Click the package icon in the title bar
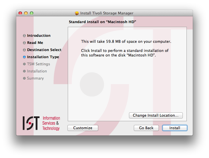The width and height of the screenshot is (209, 158). 77,13
